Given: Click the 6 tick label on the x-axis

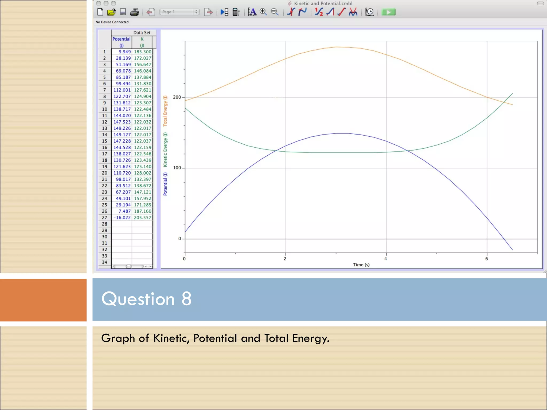Looking at the screenshot, I should pyautogui.click(x=487, y=259).
